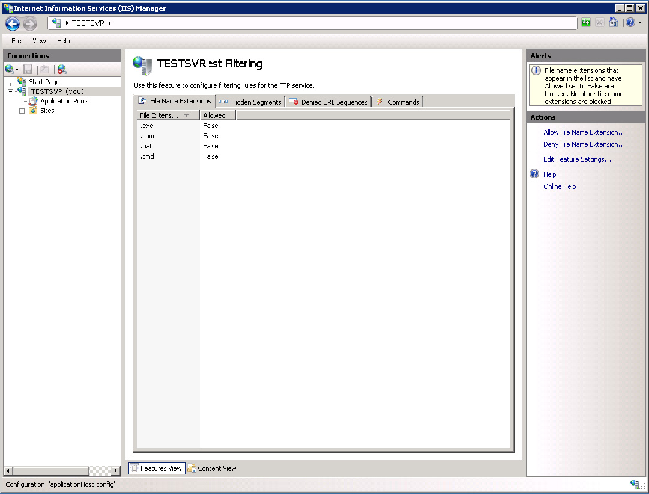The width and height of the screenshot is (649, 494).
Task: Open the blue help question icon in toolbar
Action: pyautogui.click(x=630, y=23)
